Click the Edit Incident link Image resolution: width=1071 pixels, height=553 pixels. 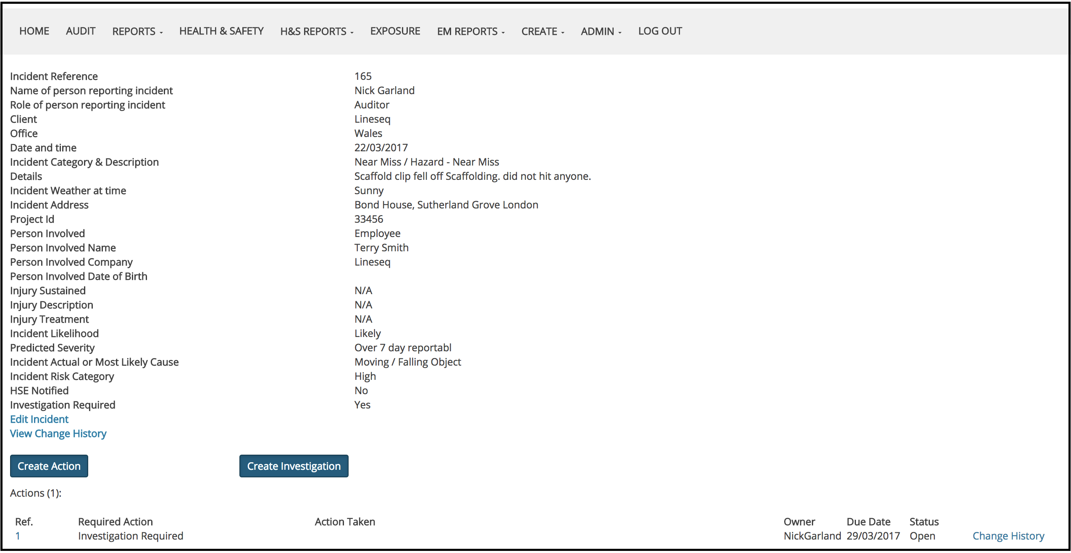(x=39, y=419)
